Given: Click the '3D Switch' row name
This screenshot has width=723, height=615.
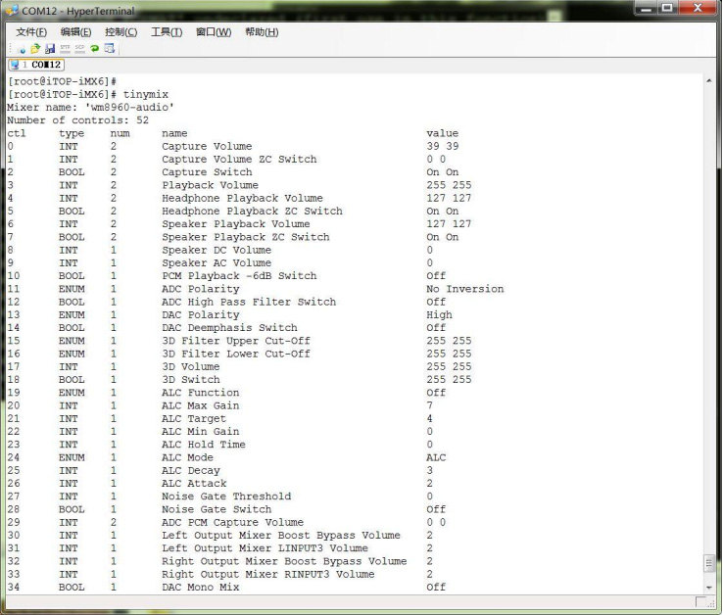Looking at the screenshot, I should click(x=190, y=379).
